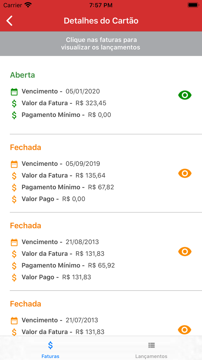Select the Faturas tab
202x360 pixels.
(x=50, y=348)
